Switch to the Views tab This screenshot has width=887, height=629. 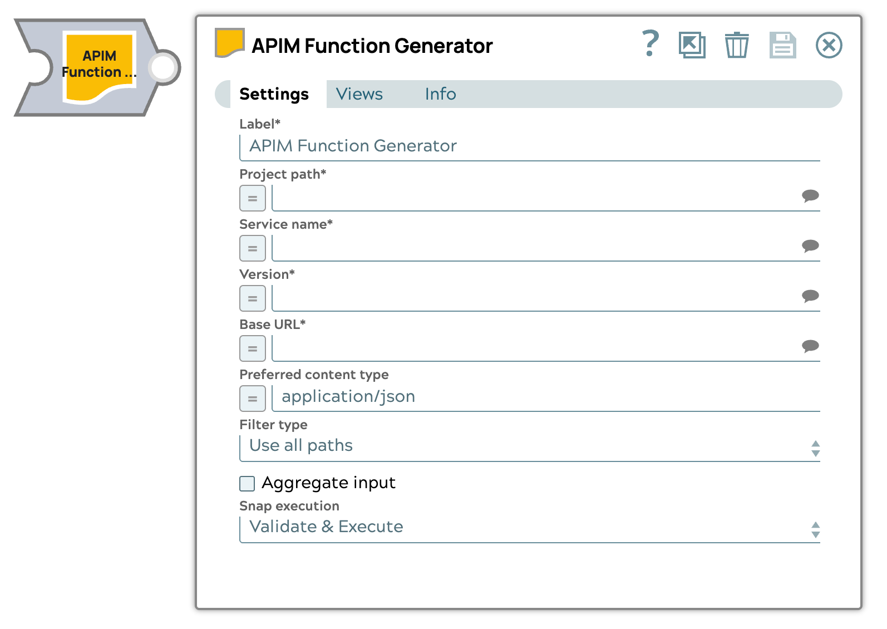click(x=359, y=94)
